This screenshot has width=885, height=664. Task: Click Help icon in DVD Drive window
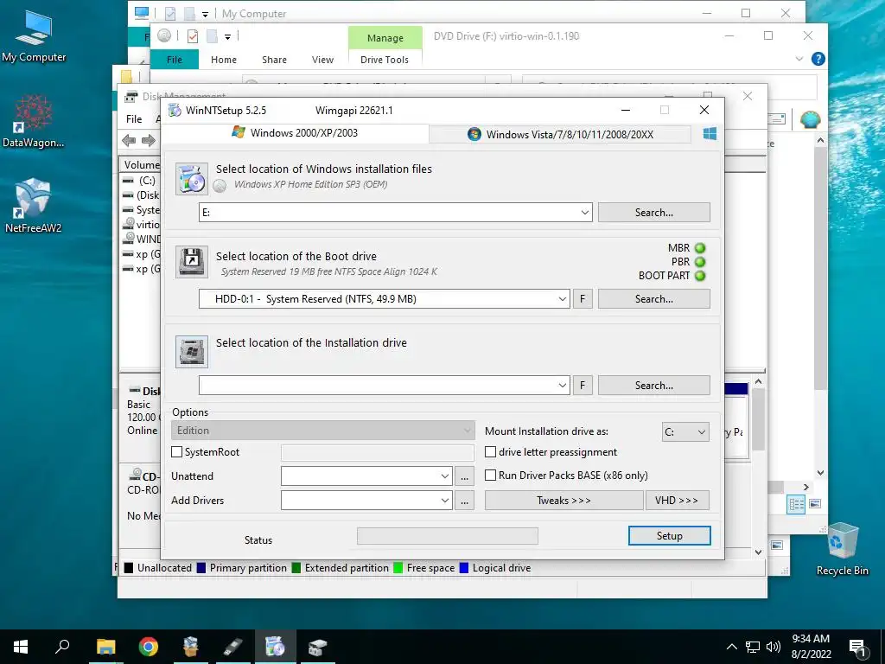pos(818,59)
